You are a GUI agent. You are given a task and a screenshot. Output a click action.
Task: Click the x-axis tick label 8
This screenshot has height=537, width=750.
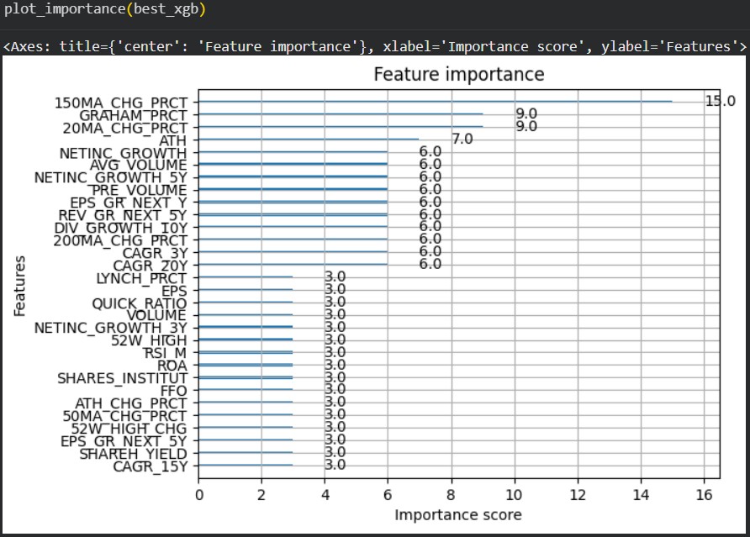pyautogui.click(x=452, y=495)
